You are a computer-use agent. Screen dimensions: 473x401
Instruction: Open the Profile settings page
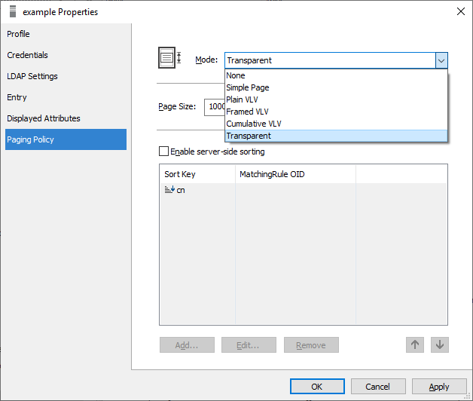coord(19,34)
